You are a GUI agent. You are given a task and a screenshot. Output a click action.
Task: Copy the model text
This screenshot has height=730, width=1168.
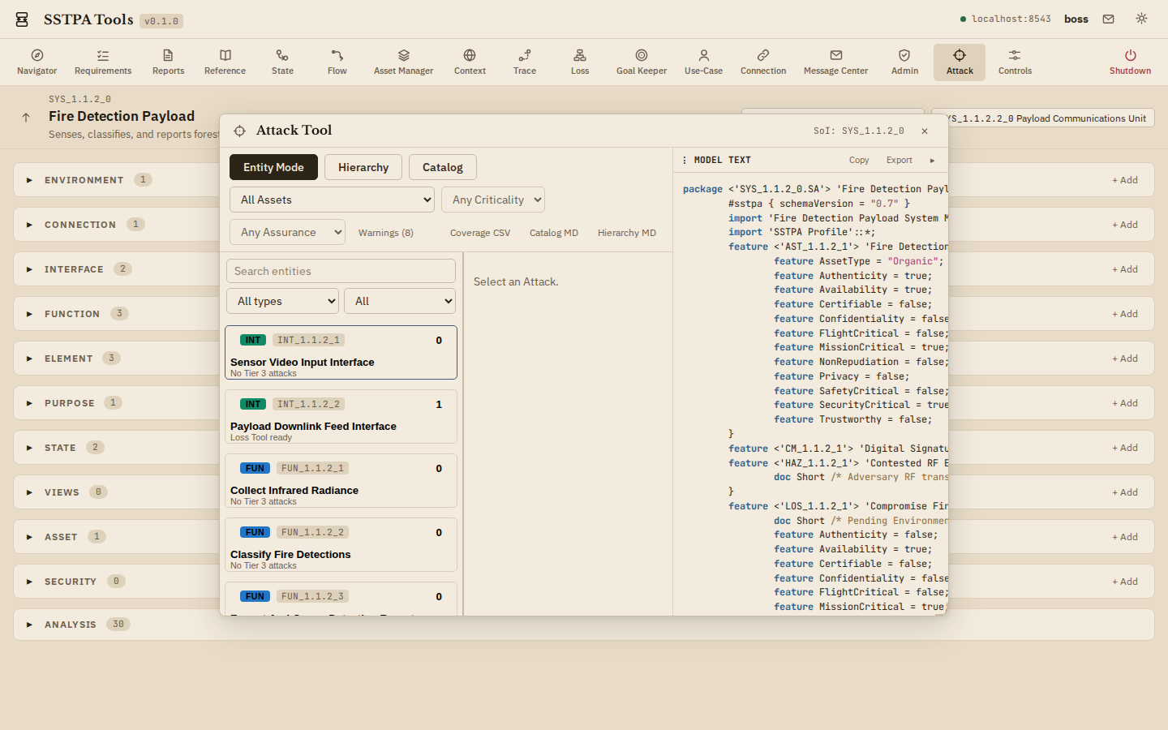pos(859,161)
